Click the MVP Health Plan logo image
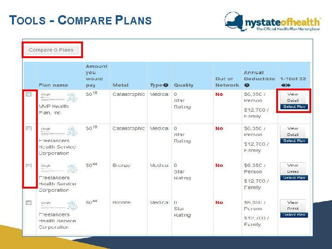This screenshot has height=249, width=332. [x=59, y=97]
